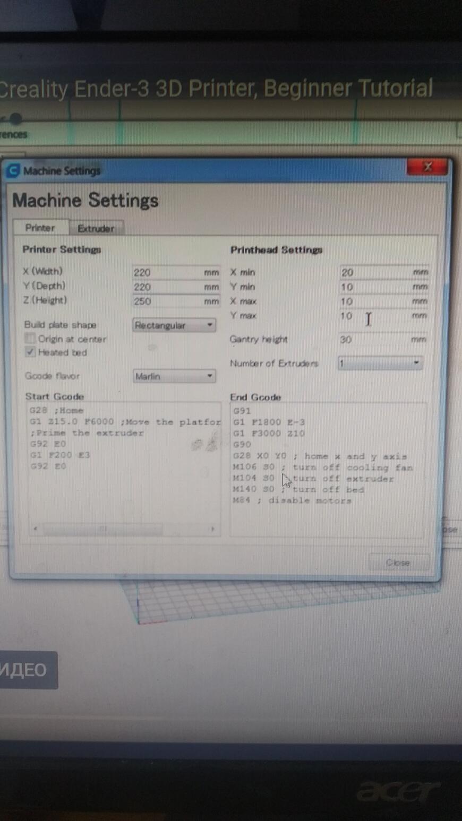Edit the Y min value field
The width and height of the screenshot is (462, 821).
pyautogui.click(x=384, y=287)
